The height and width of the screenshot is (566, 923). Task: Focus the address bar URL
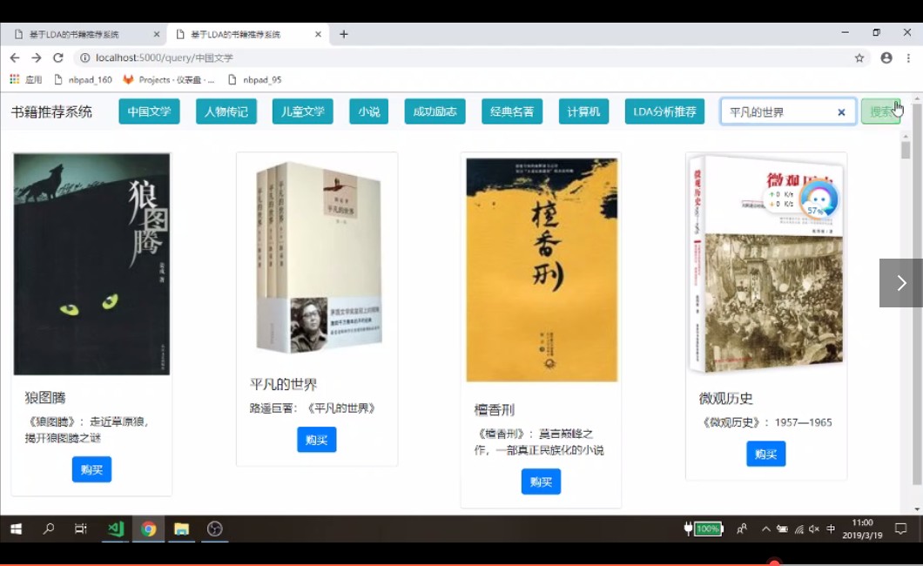tap(165, 57)
